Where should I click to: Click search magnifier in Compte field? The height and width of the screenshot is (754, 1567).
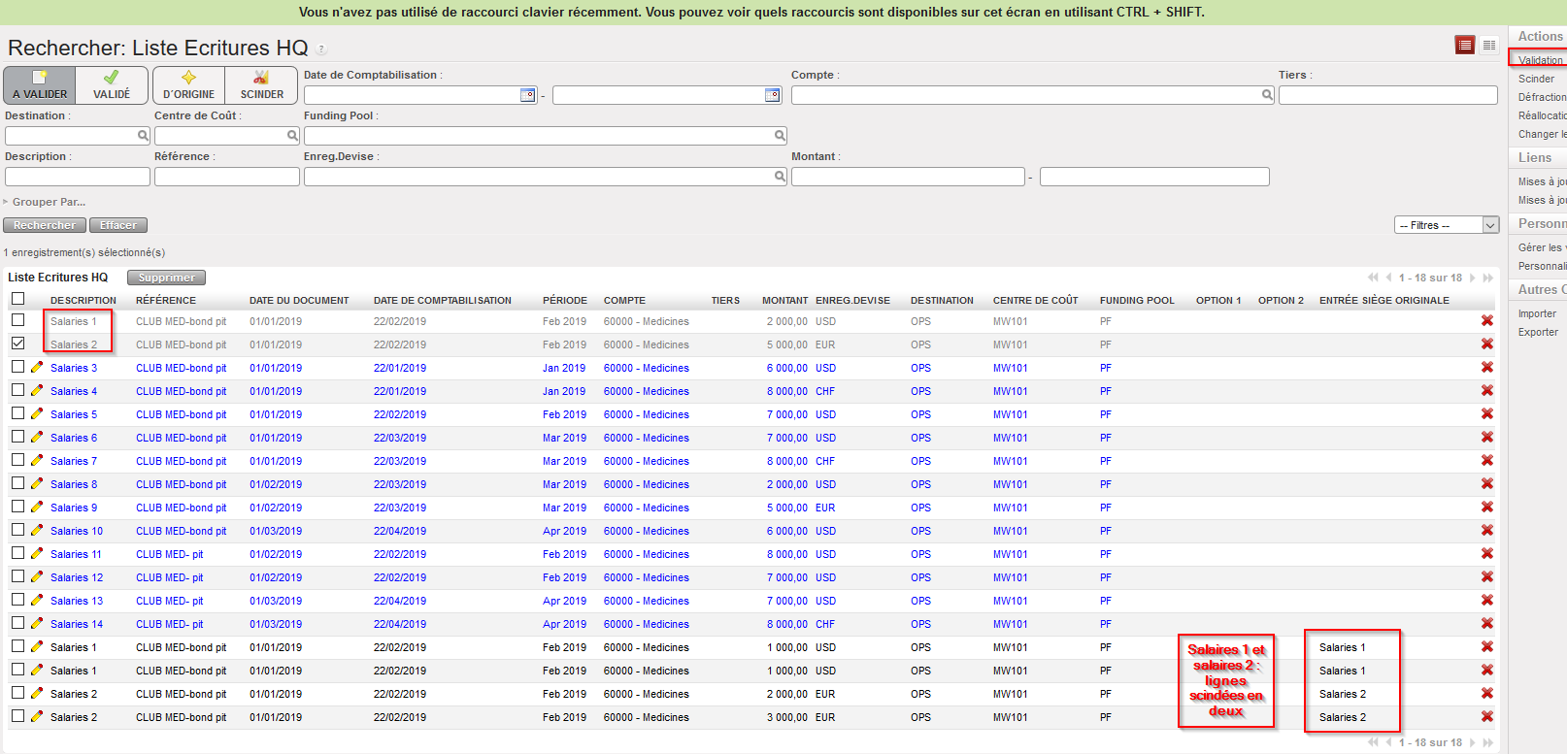pyautogui.click(x=1267, y=95)
